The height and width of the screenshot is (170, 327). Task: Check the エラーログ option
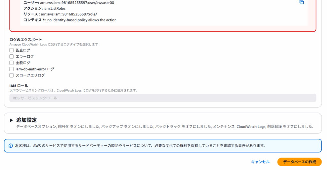coord(11,57)
